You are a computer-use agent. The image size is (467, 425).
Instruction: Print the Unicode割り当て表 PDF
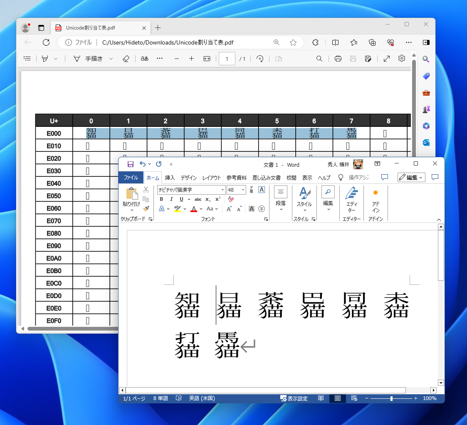pyautogui.click(x=338, y=59)
